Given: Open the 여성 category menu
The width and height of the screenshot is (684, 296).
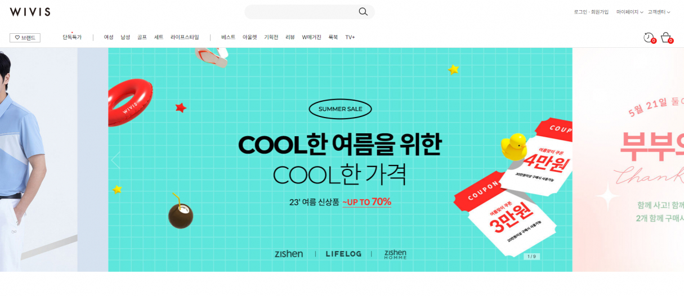Looking at the screenshot, I should [109, 37].
